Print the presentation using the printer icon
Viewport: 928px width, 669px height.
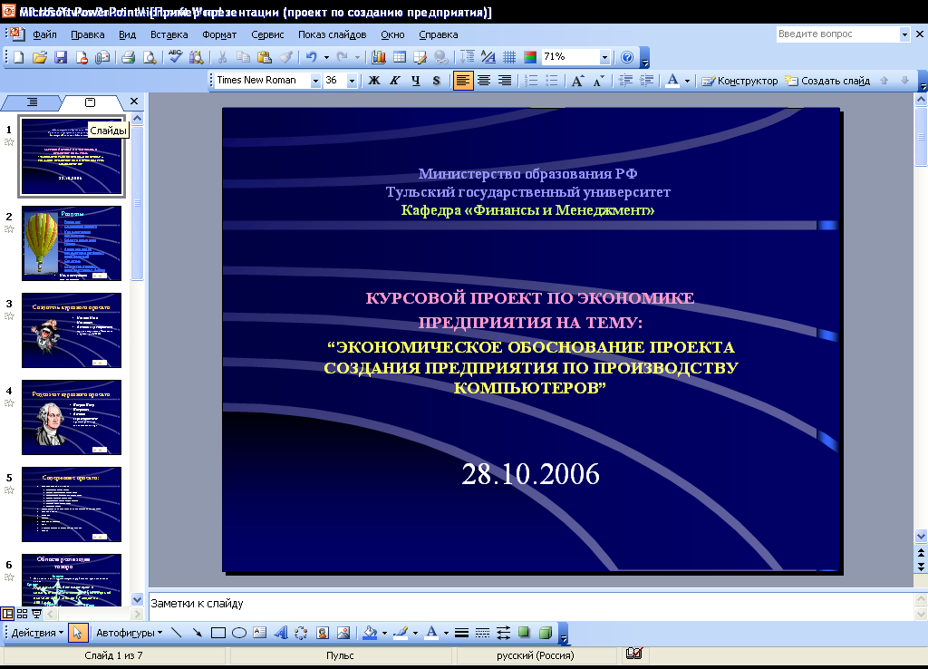click(129, 57)
